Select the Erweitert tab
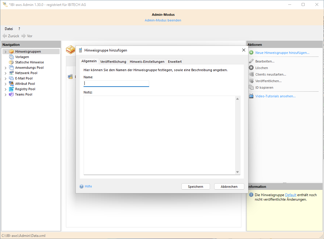Image resolution: width=324 pixels, height=239 pixels. tap(175, 62)
